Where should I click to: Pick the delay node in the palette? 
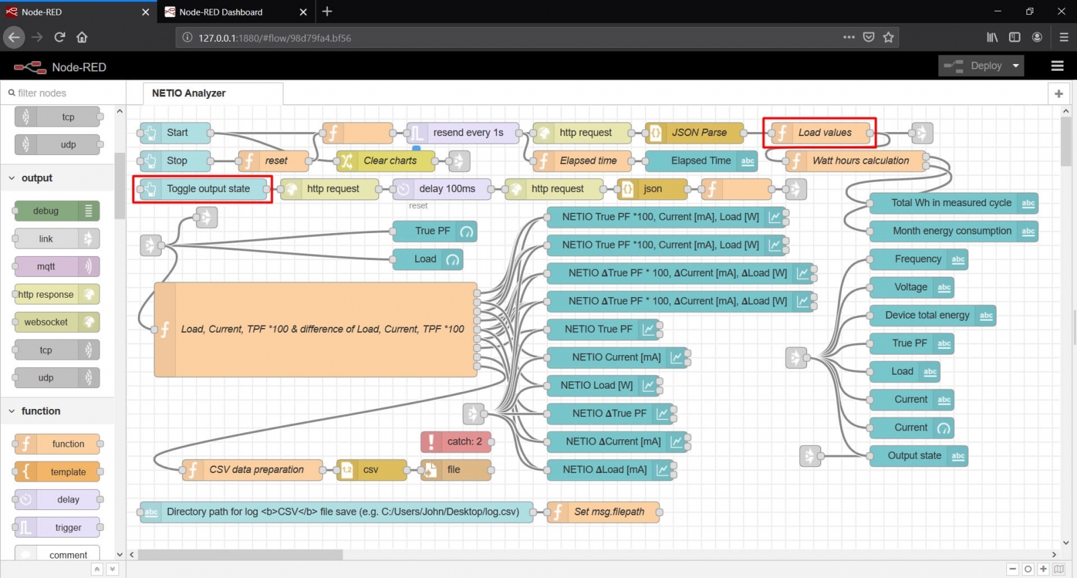coord(57,499)
